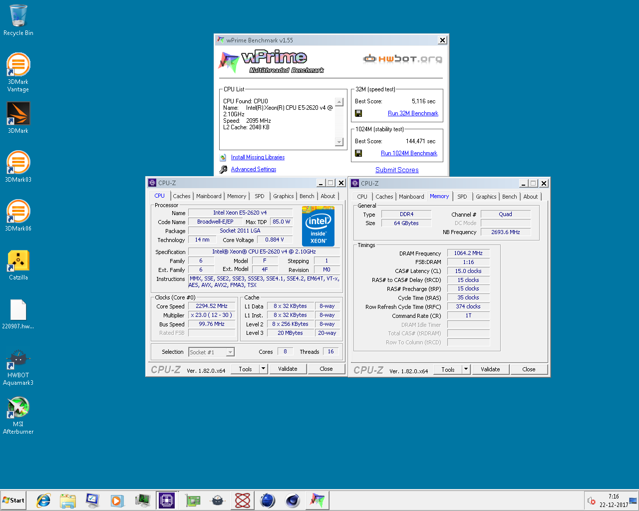This screenshot has height=511, width=639.
Task: Switch to CPU tab in right CPU-Z
Action: [362, 197]
